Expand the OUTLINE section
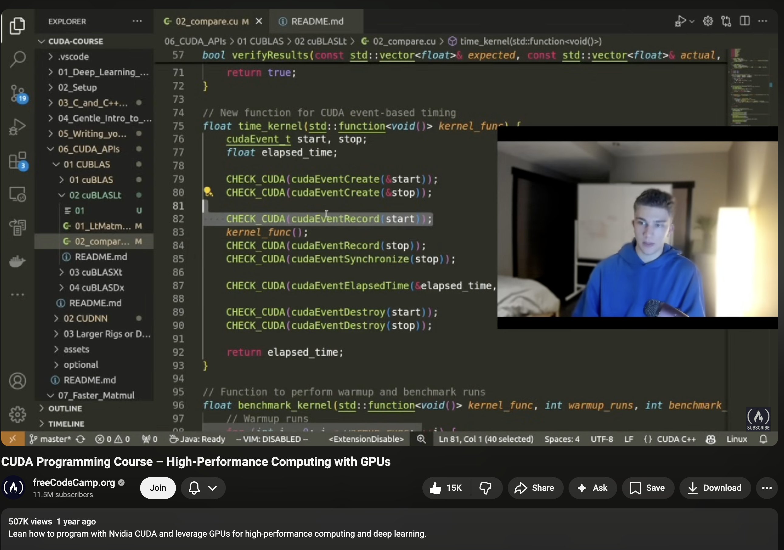Screen dimensions: 784x550 65,408
